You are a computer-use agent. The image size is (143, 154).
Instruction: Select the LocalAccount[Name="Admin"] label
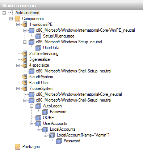[83, 135]
